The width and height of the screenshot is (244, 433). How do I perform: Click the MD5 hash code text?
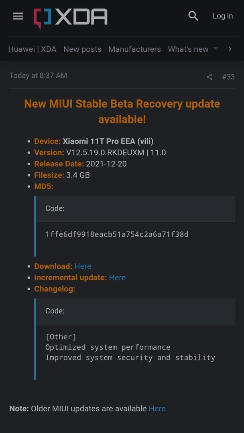pos(117,235)
